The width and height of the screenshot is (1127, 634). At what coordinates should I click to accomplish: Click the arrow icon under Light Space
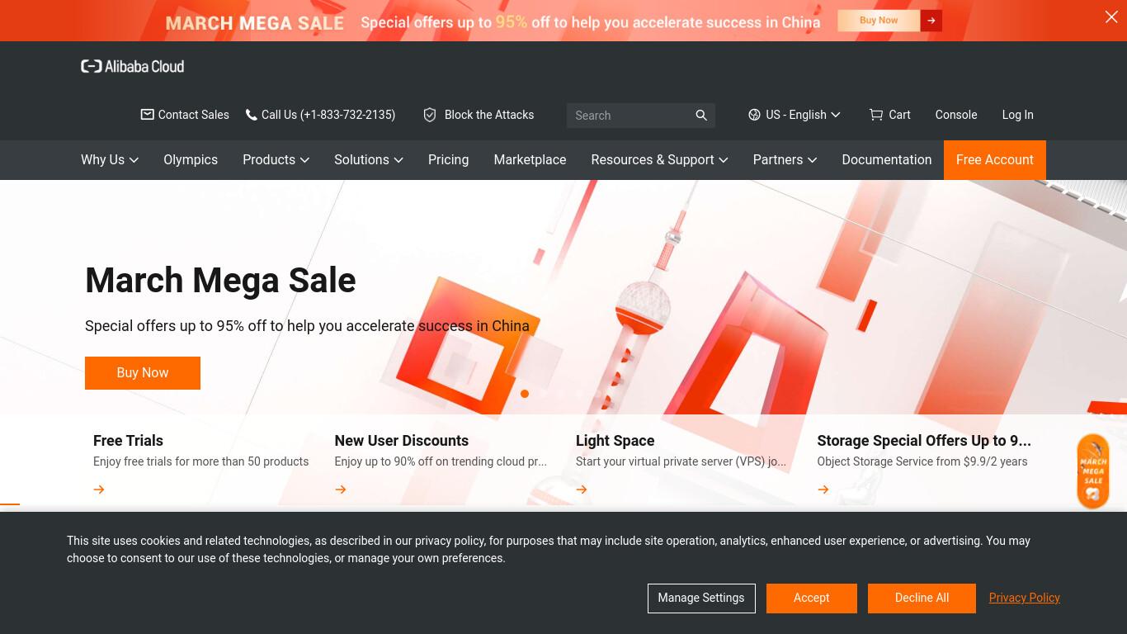tap(582, 490)
